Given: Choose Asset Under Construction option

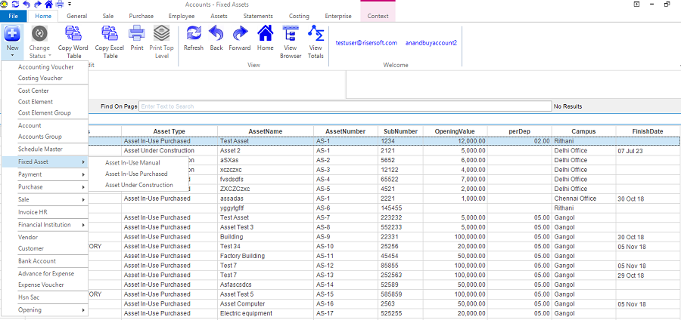Looking at the screenshot, I should click(x=138, y=185).
